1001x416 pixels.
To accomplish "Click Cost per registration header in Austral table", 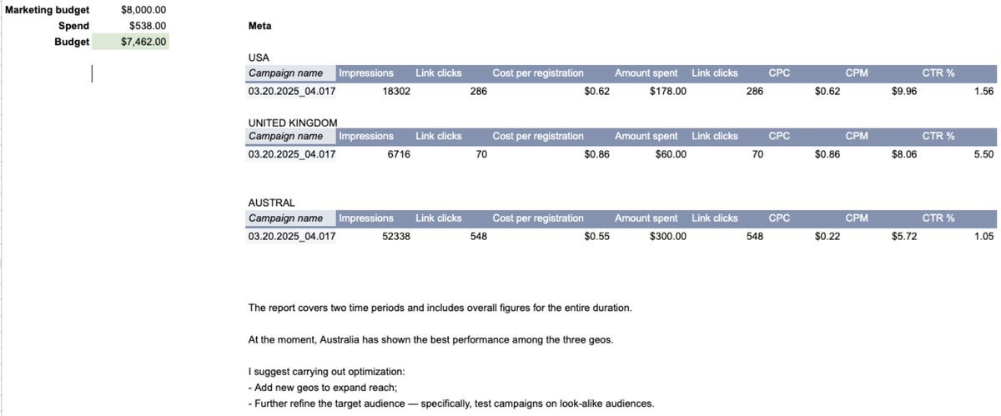I will 538,218.
